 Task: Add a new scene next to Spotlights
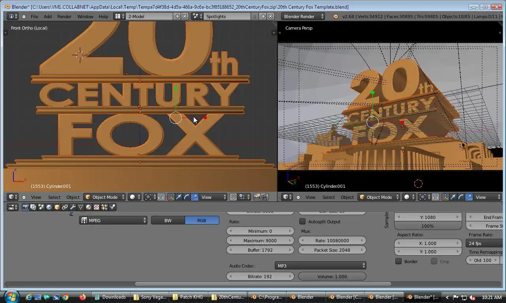coord(263,16)
